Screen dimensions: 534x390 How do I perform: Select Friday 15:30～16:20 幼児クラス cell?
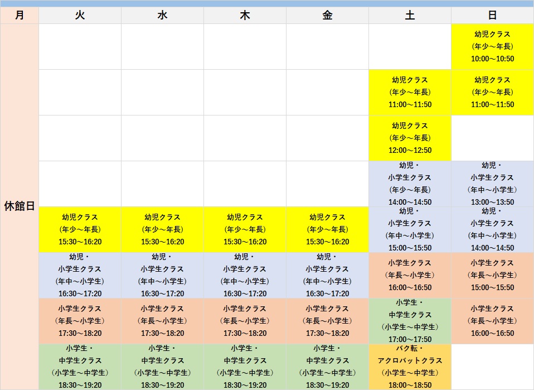pyautogui.click(x=327, y=229)
